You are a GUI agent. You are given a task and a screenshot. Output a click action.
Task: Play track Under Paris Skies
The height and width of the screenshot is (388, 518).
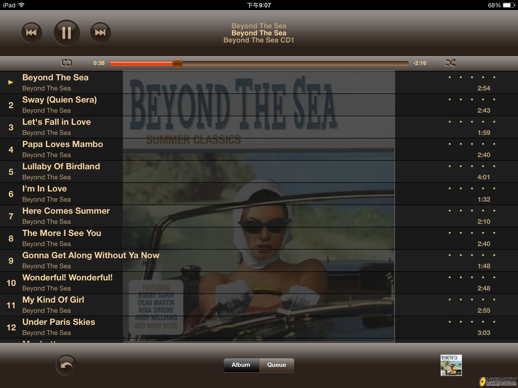259,327
